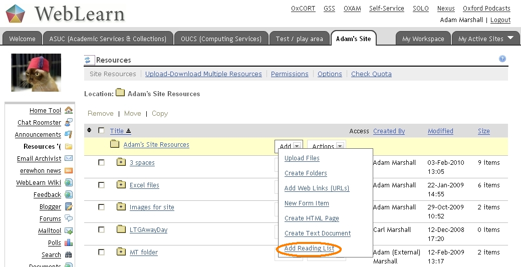Click the Logout link
Image resolution: width=521 pixels, height=267 pixels.
point(500,20)
